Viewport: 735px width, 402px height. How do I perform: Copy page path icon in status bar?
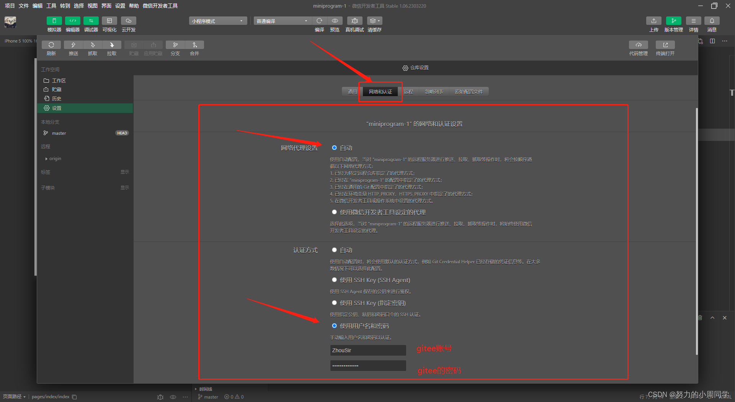click(x=75, y=397)
